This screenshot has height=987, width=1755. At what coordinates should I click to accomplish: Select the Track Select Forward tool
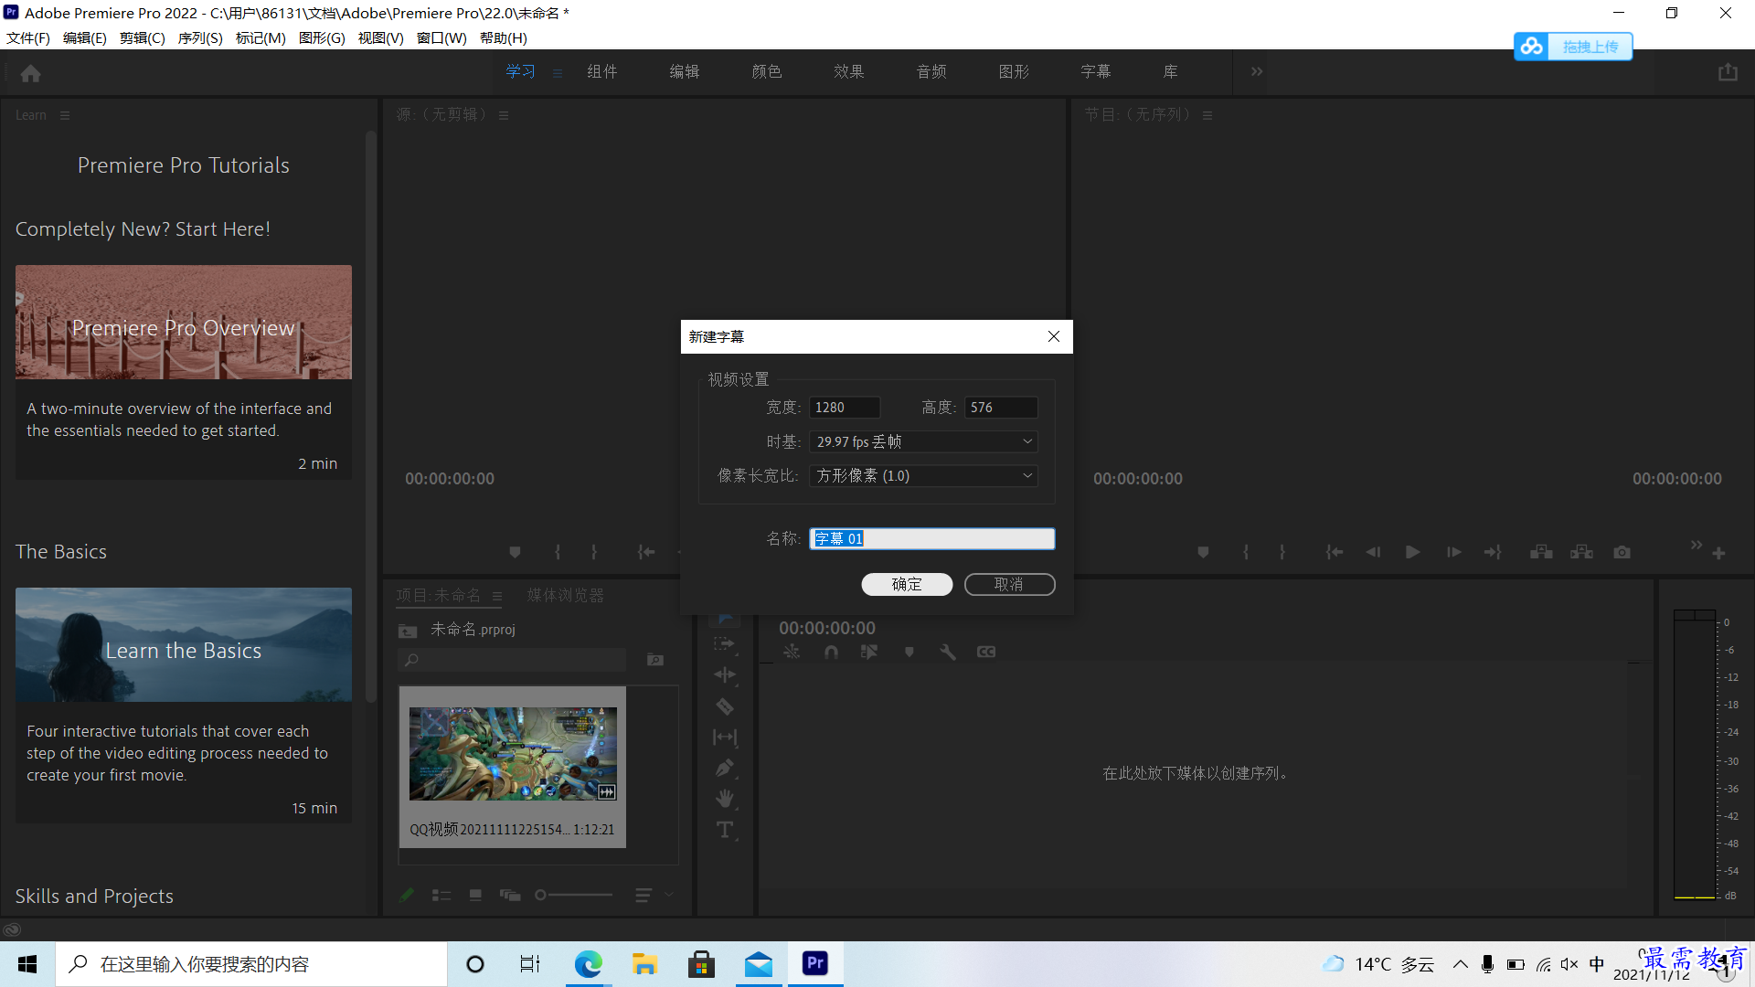[724, 643]
